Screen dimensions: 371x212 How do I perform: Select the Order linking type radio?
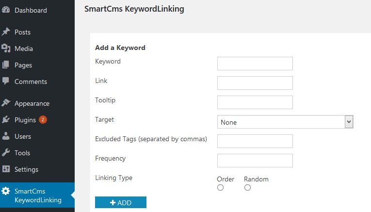[220, 188]
